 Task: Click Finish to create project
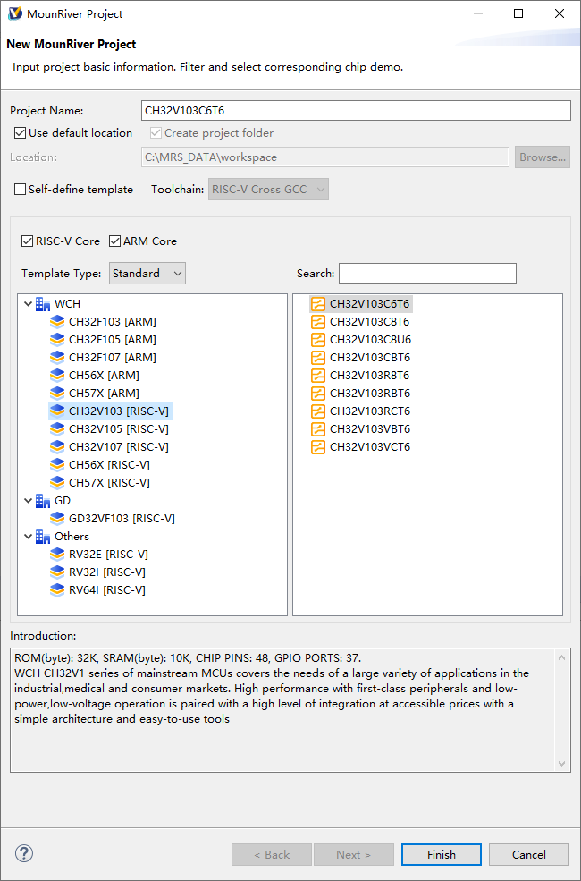442,854
